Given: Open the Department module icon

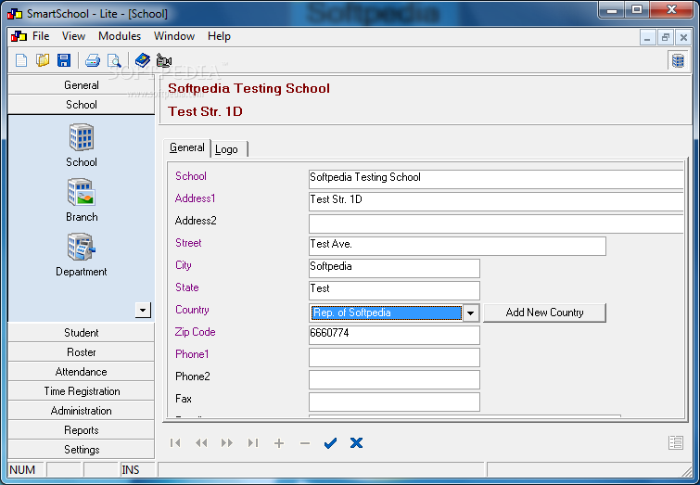Looking at the screenshot, I should (82, 255).
